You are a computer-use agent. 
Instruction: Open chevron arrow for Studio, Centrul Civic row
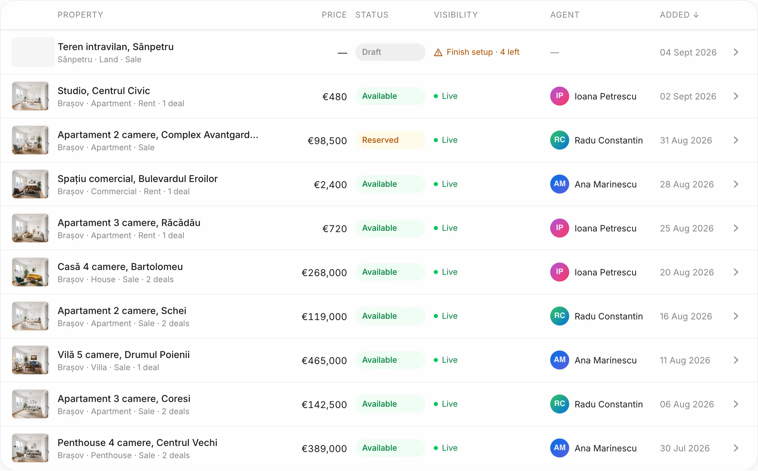point(736,96)
